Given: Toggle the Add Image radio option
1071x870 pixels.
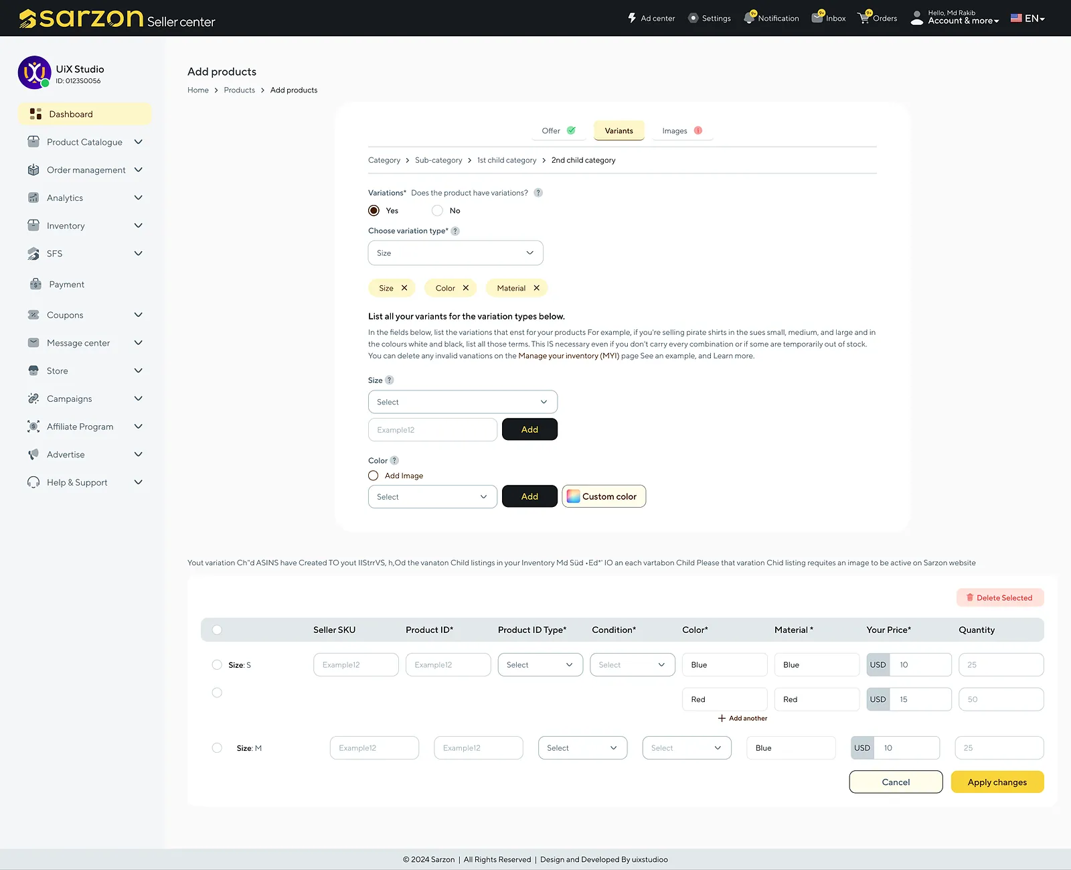Looking at the screenshot, I should (374, 476).
